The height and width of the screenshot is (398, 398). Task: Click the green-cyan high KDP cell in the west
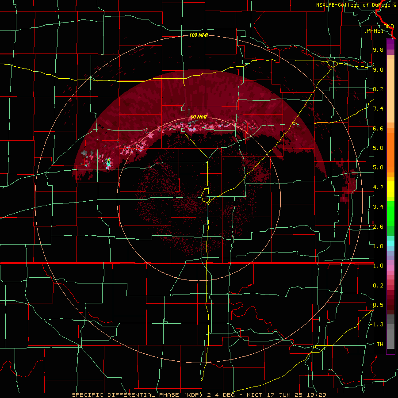coord(109,162)
